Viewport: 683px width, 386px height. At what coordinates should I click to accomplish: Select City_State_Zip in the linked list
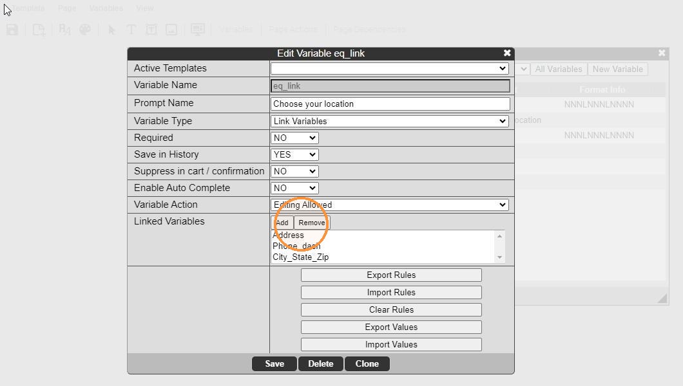tap(300, 257)
